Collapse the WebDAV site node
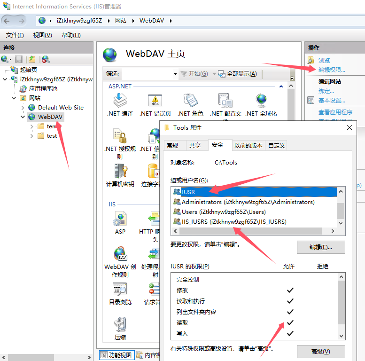 point(23,117)
